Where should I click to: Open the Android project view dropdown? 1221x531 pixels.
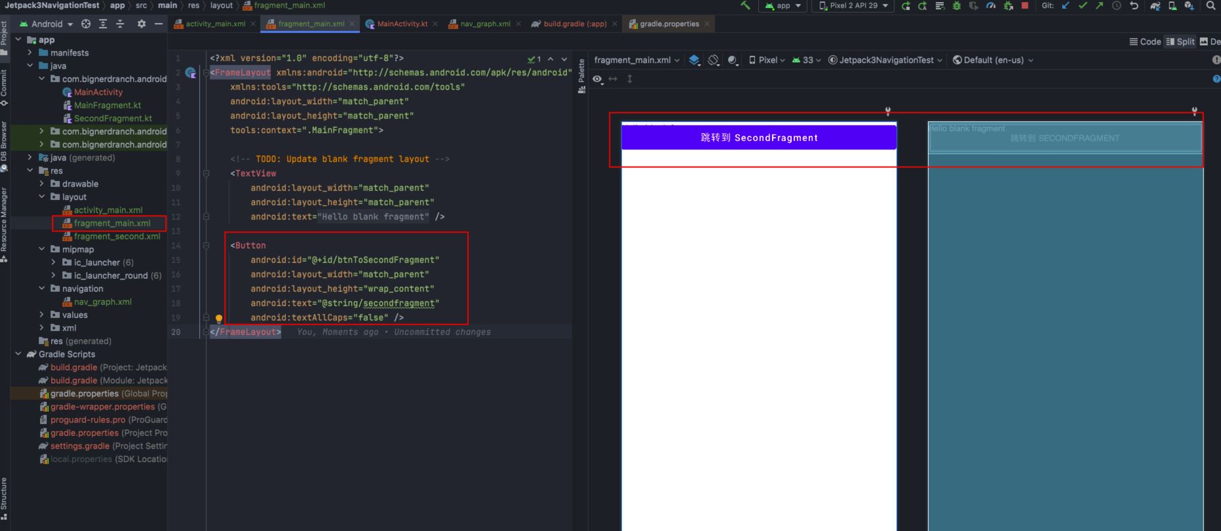46,24
